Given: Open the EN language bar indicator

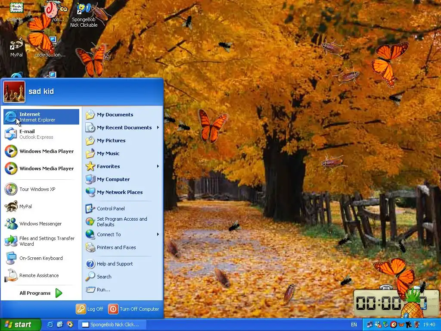Looking at the screenshot, I should pos(354,325).
